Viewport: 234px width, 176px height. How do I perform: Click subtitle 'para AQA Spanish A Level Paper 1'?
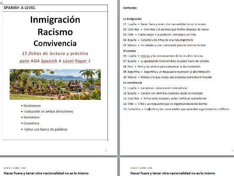point(55,61)
